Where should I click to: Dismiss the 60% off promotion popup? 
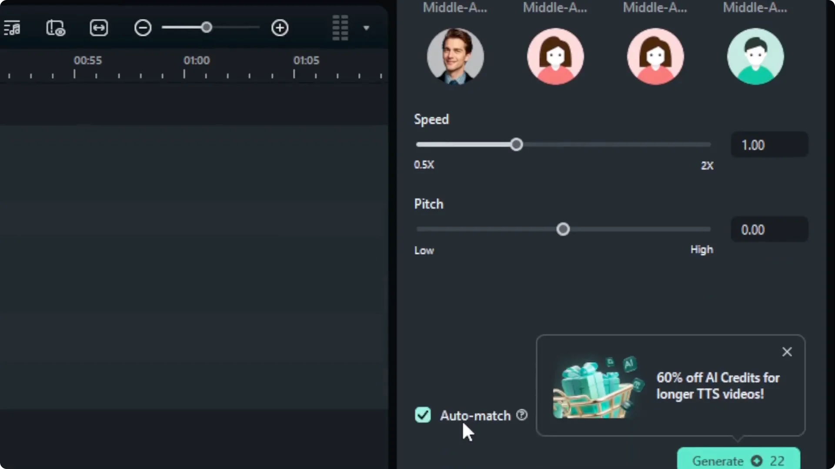coord(787,352)
